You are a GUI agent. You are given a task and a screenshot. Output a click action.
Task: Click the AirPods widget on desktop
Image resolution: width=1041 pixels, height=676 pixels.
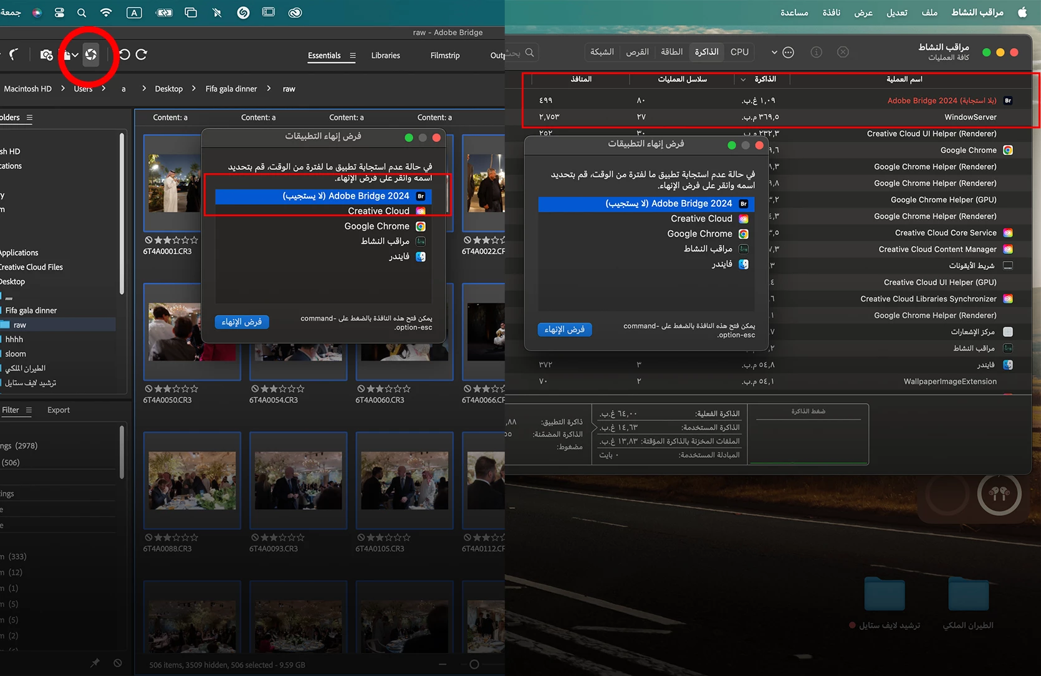[x=999, y=494]
